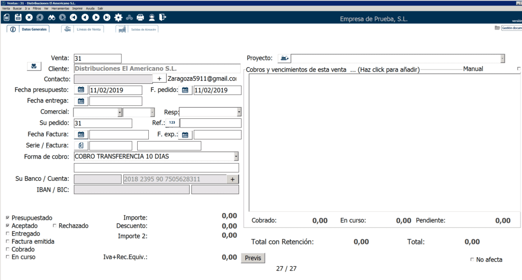Toggle the Entregado checkbox
Image resolution: width=522 pixels, height=280 pixels.
tap(7, 234)
